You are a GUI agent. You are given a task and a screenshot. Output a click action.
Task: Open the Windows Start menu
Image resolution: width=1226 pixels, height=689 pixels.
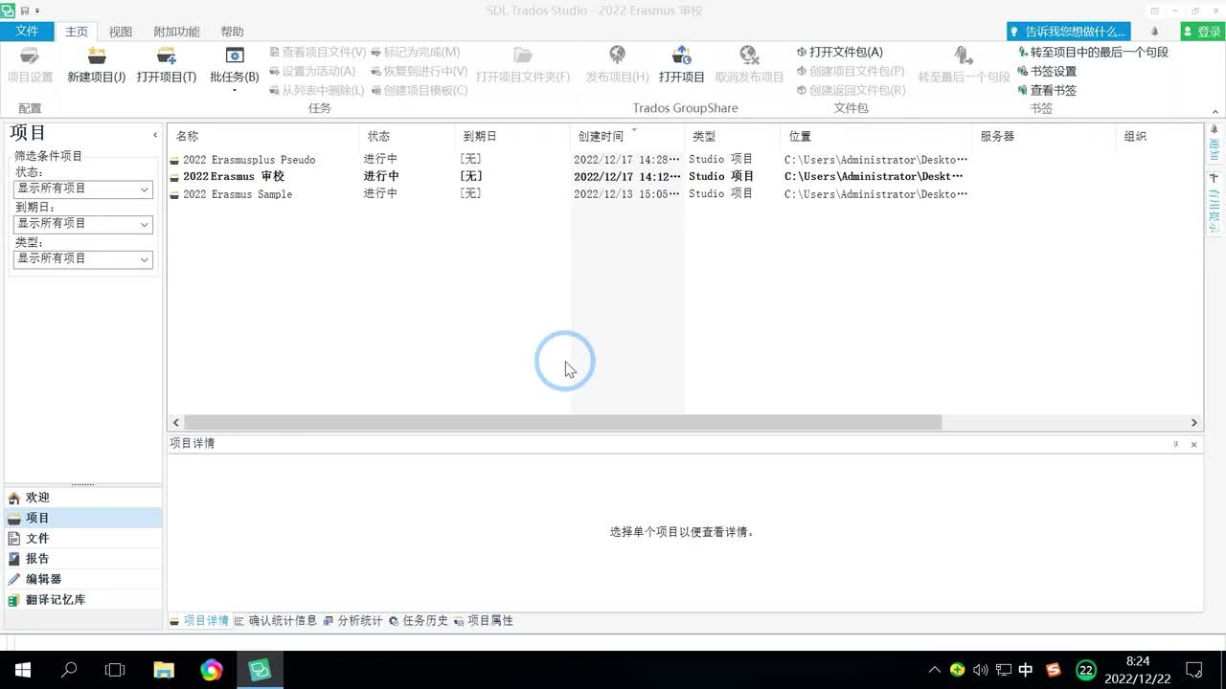pyautogui.click(x=22, y=670)
